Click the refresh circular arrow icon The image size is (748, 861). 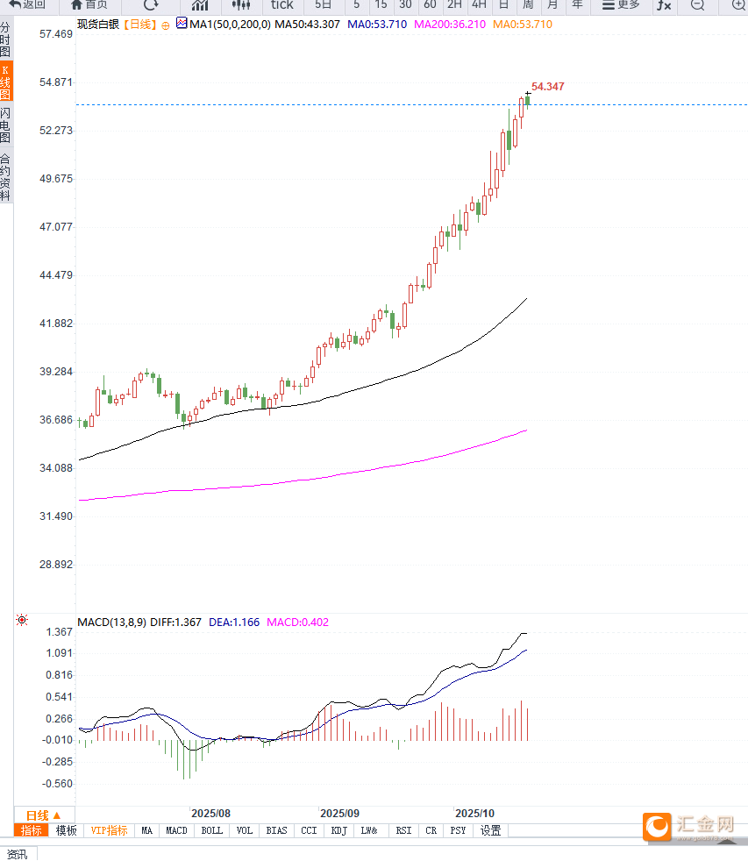click(151, 4)
